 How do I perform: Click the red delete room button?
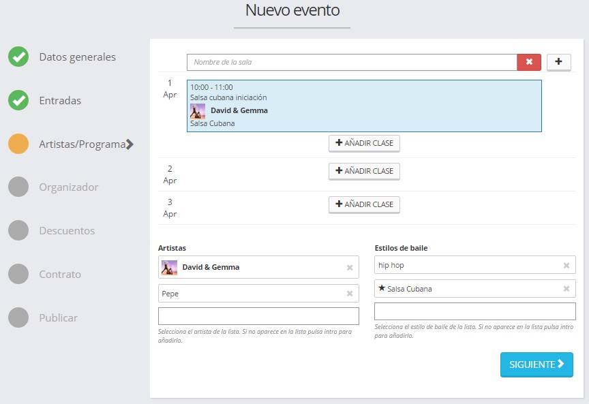click(x=529, y=62)
